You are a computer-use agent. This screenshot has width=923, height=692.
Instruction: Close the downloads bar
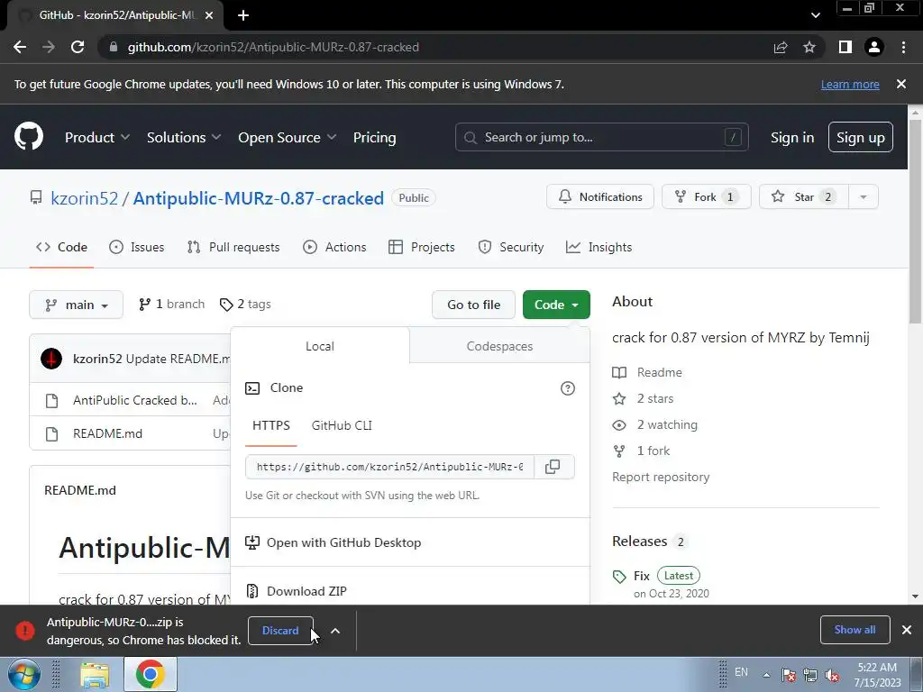click(907, 630)
